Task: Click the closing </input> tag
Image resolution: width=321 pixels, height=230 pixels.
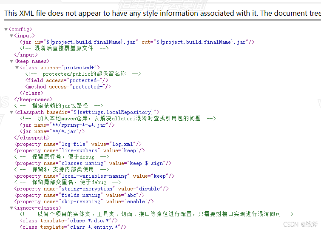Action: tap(26, 55)
